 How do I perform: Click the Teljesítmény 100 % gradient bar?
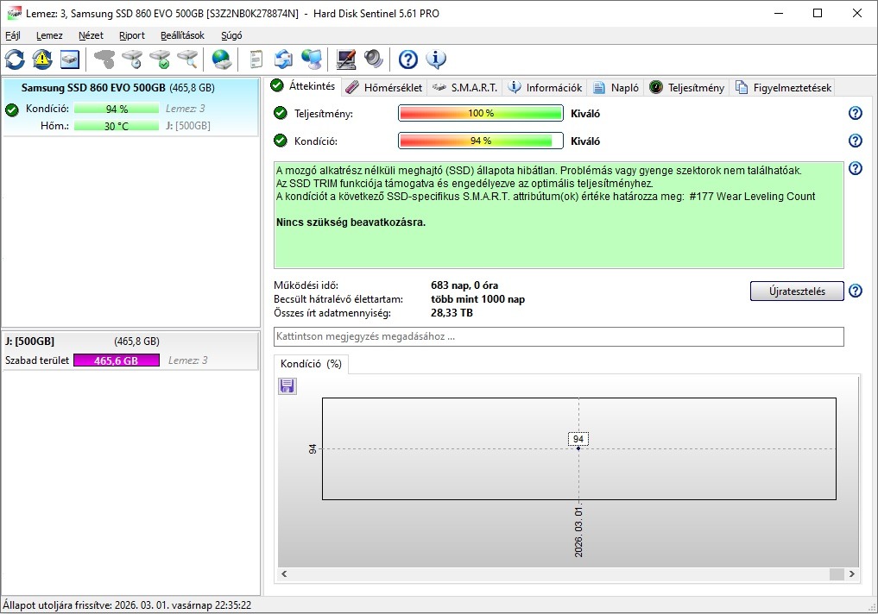coord(480,113)
